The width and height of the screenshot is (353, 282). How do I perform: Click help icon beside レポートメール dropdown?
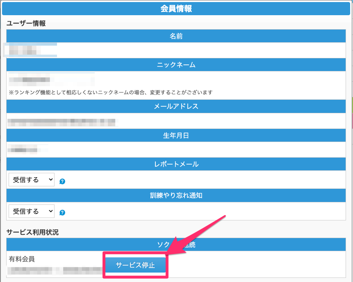click(x=62, y=181)
